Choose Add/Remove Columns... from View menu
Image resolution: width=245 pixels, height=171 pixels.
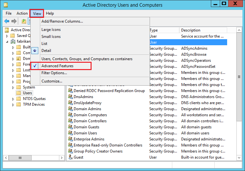coord(90,21)
